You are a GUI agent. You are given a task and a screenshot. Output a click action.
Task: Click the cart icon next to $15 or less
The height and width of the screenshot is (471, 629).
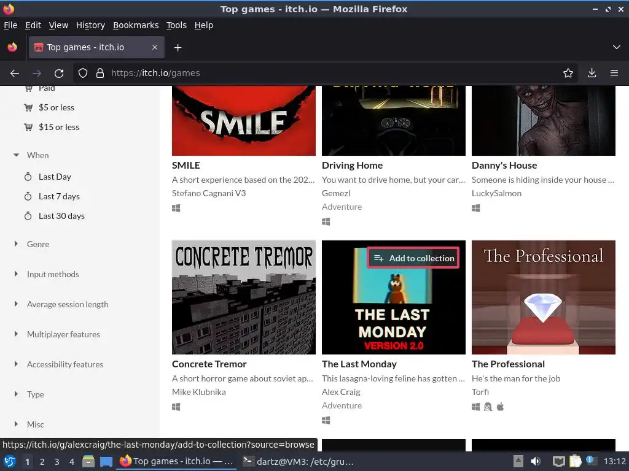pyautogui.click(x=28, y=127)
